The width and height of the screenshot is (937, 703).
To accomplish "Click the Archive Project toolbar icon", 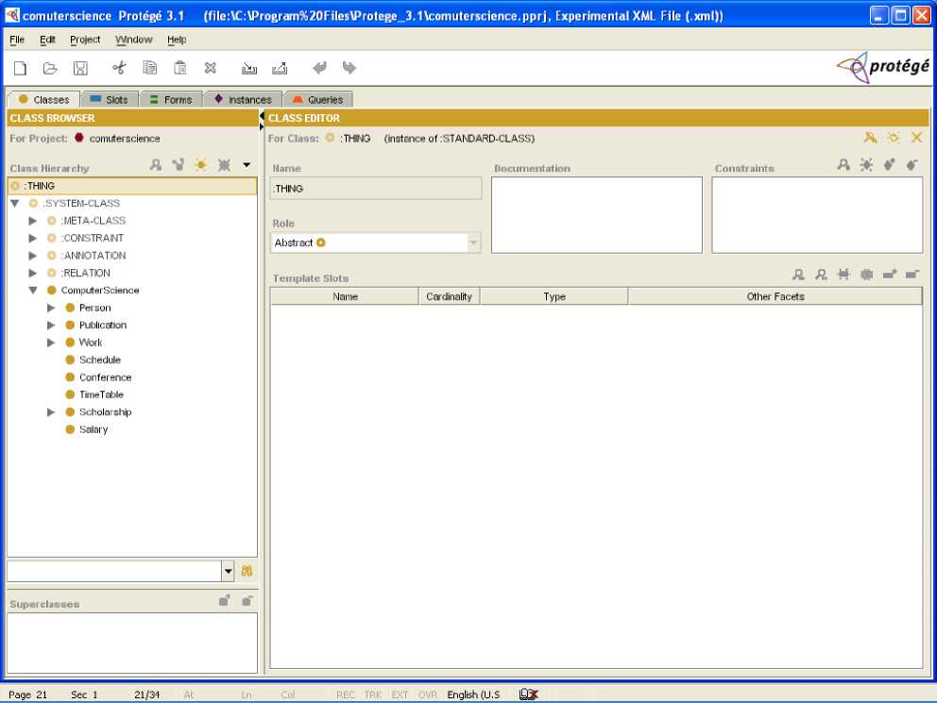I will click(x=249, y=68).
